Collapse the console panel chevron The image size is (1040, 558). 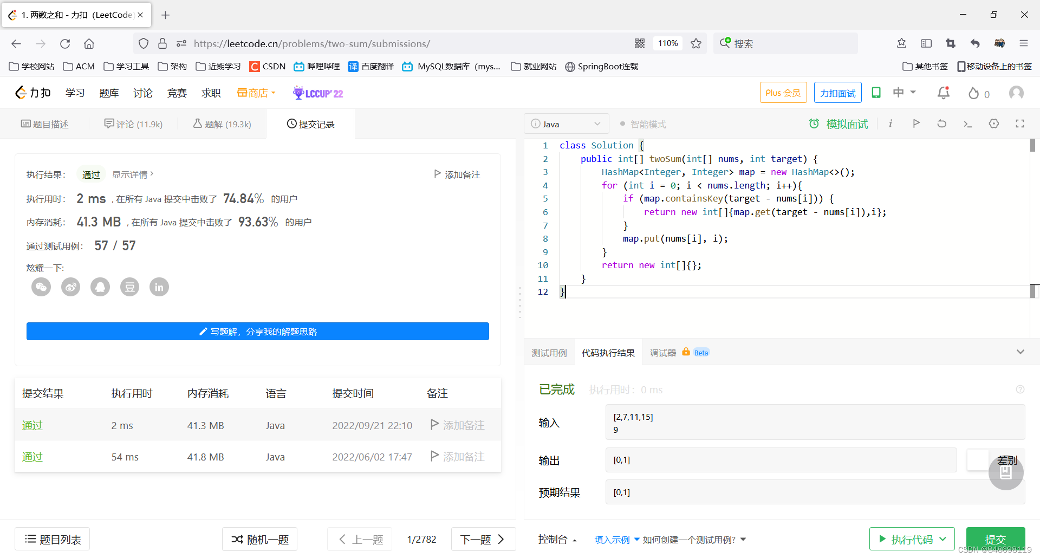point(1020,352)
